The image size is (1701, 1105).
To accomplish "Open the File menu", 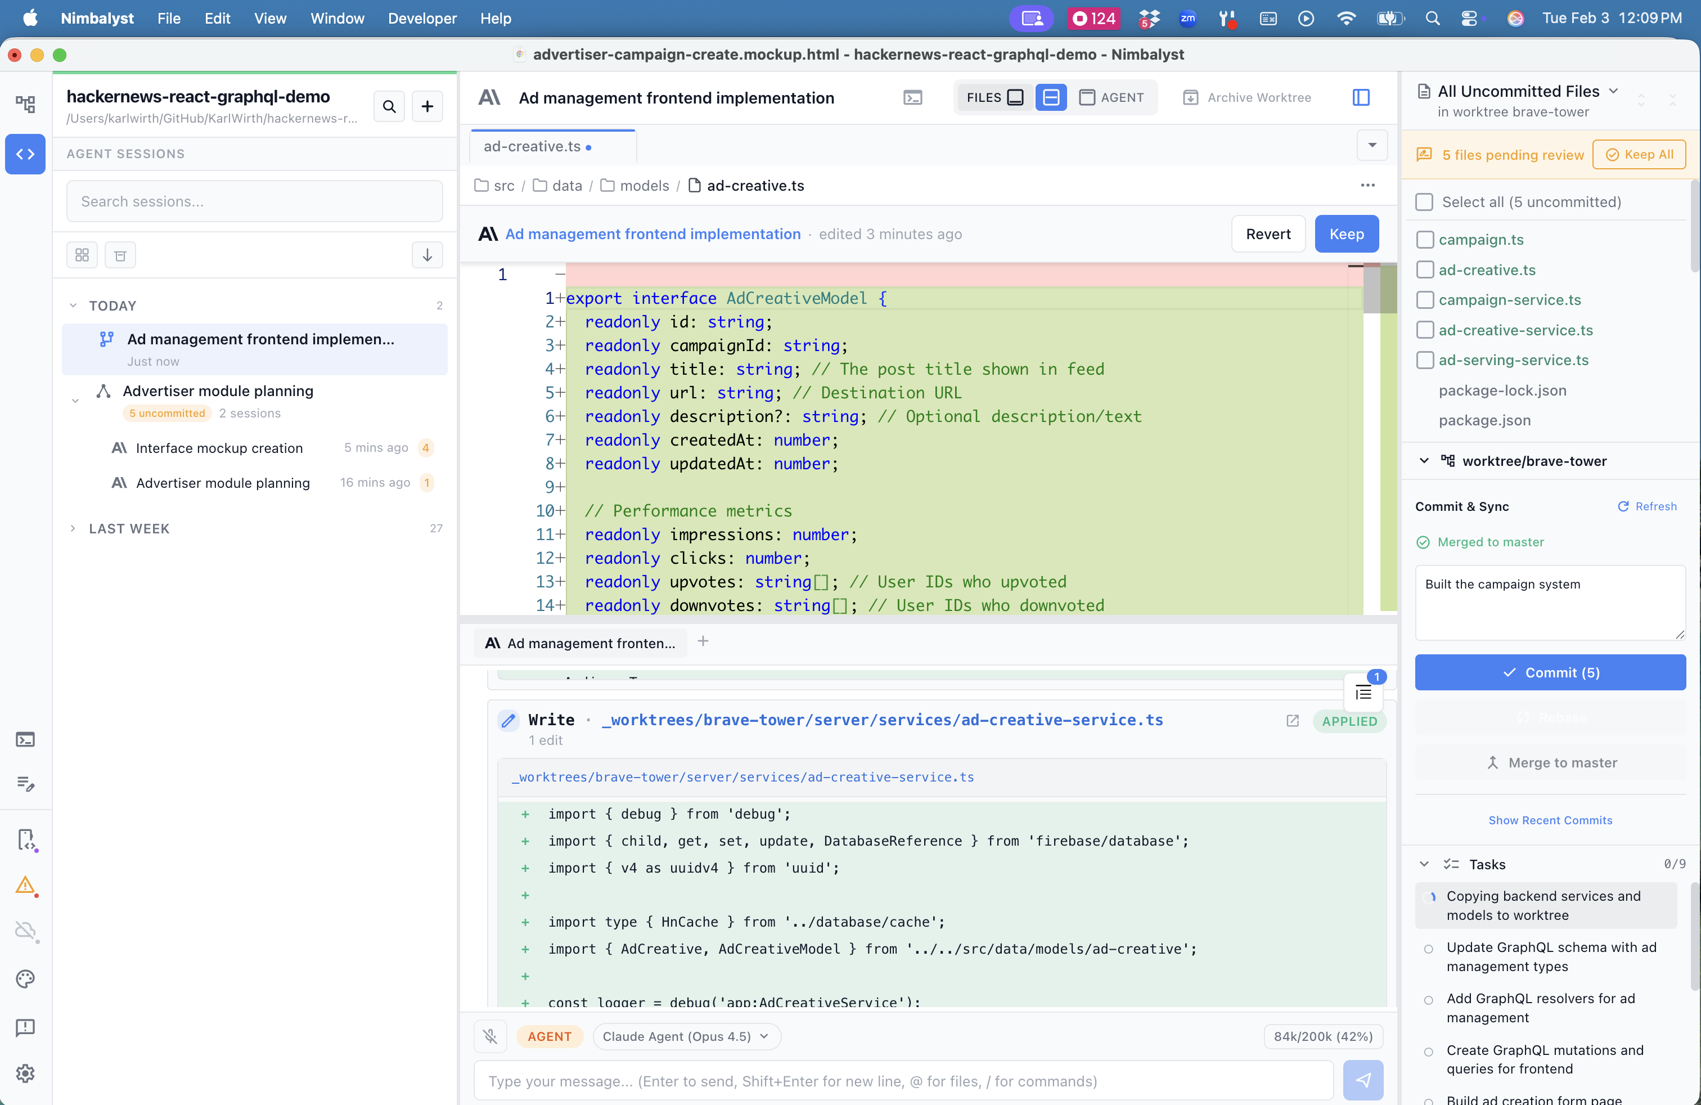I will tap(169, 18).
